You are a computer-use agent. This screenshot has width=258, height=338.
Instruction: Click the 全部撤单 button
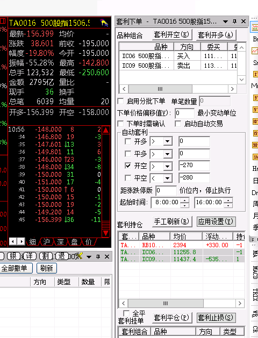16,268
